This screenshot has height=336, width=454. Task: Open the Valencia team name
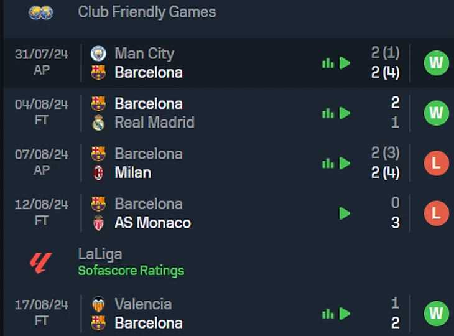(x=143, y=304)
